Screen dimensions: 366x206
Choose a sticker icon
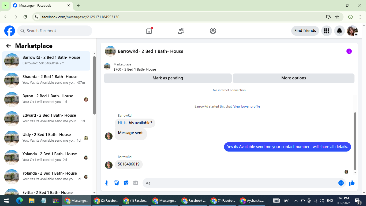coord(126,183)
